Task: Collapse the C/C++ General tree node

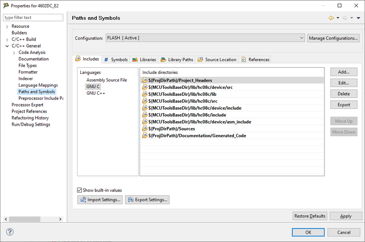Action: click(7, 46)
